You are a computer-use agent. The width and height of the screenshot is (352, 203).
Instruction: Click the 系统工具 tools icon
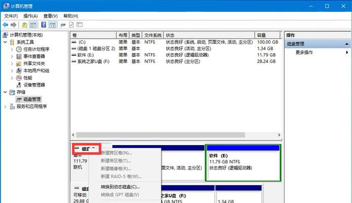(x=12, y=42)
